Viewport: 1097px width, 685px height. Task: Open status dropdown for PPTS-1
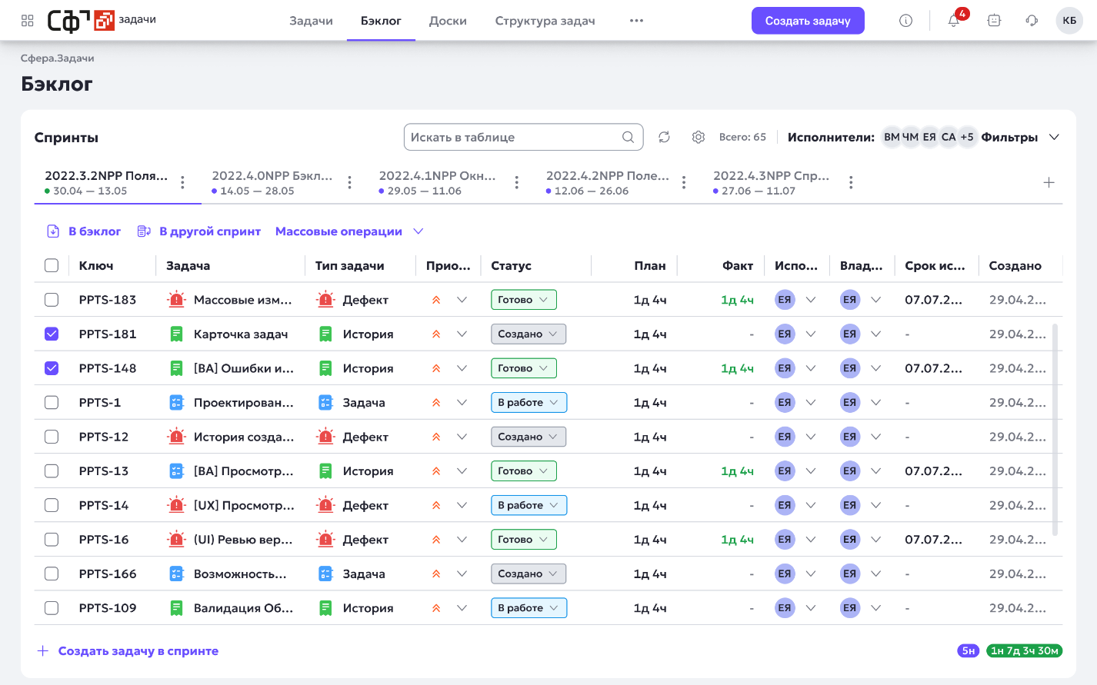pyautogui.click(x=528, y=402)
